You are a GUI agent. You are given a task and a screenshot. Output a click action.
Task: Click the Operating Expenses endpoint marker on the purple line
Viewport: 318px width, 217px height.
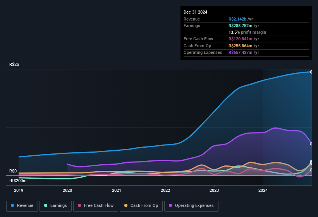pyautogui.click(x=311, y=144)
